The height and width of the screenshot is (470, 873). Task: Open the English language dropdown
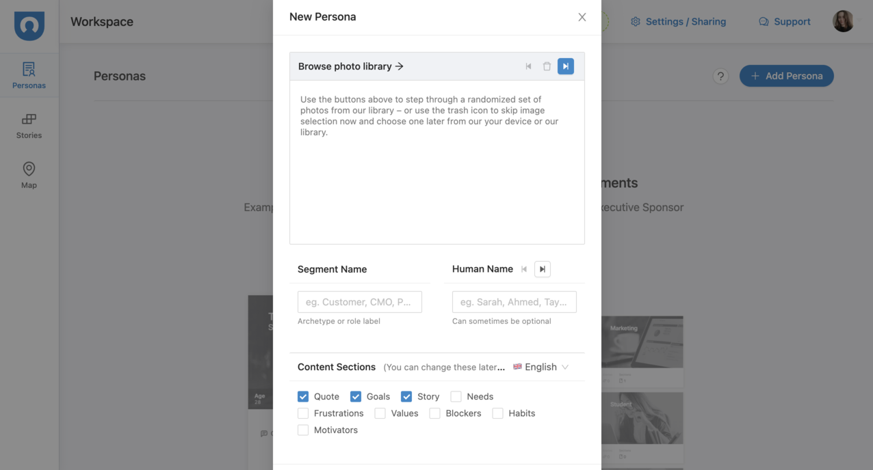coord(541,367)
